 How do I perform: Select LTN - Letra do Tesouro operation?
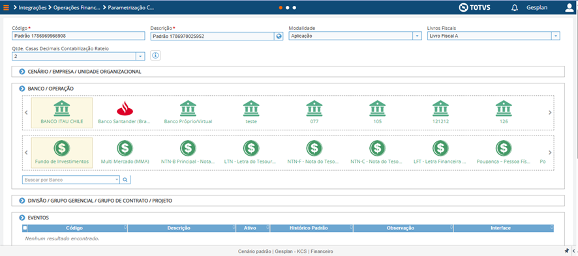(251, 152)
